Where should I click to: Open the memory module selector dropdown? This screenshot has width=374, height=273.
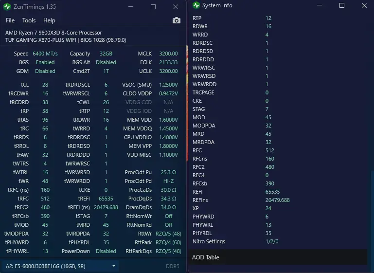tap(60, 266)
